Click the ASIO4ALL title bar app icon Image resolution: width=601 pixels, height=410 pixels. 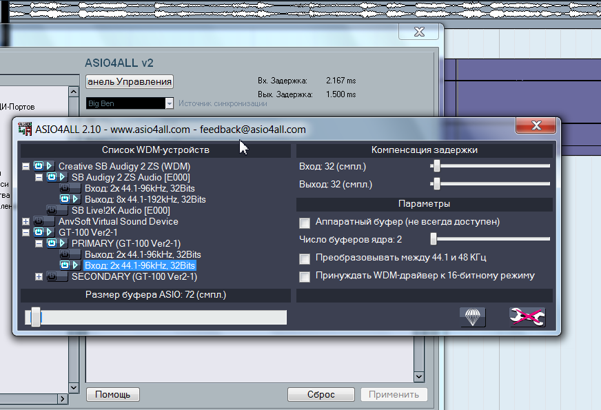point(25,130)
